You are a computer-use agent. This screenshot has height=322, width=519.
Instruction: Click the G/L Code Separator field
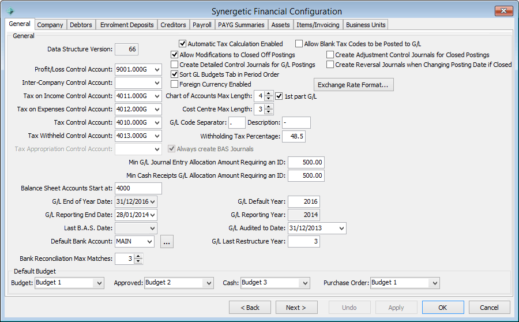[237, 122]
